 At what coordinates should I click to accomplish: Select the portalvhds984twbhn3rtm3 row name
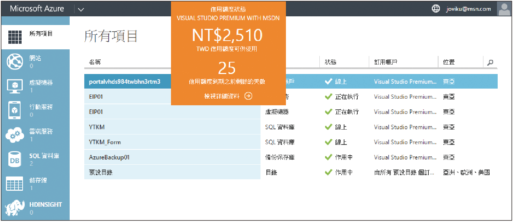pos(125,82)
